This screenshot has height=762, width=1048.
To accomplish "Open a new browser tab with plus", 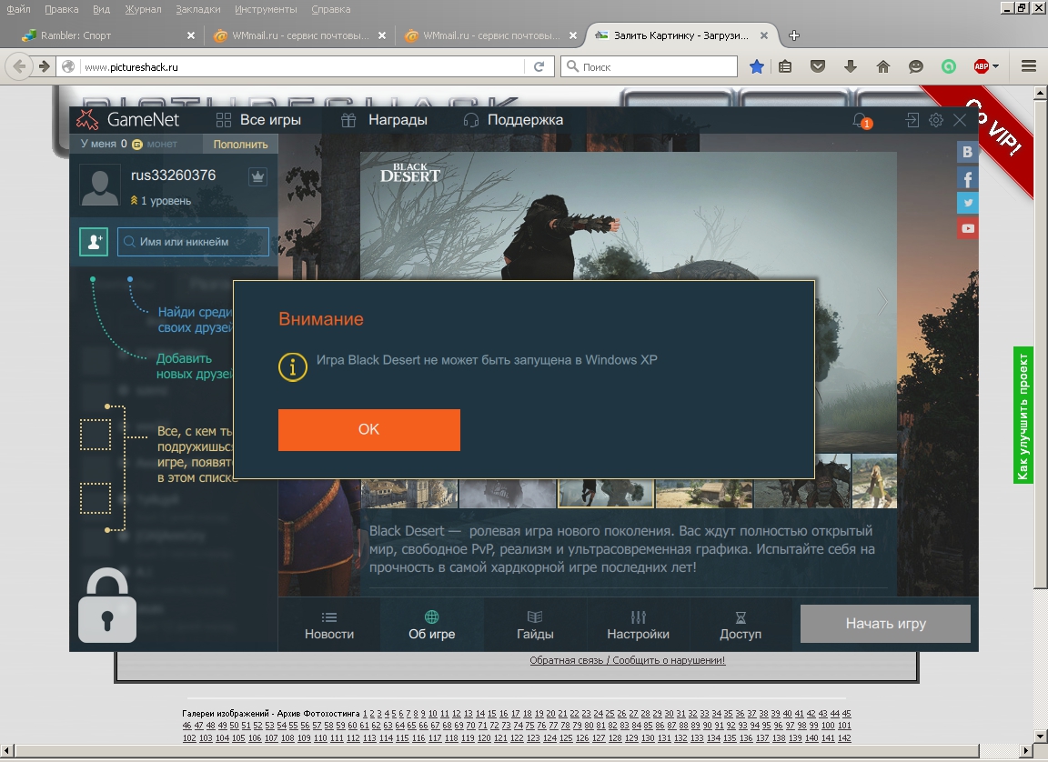I will [794, 35].
